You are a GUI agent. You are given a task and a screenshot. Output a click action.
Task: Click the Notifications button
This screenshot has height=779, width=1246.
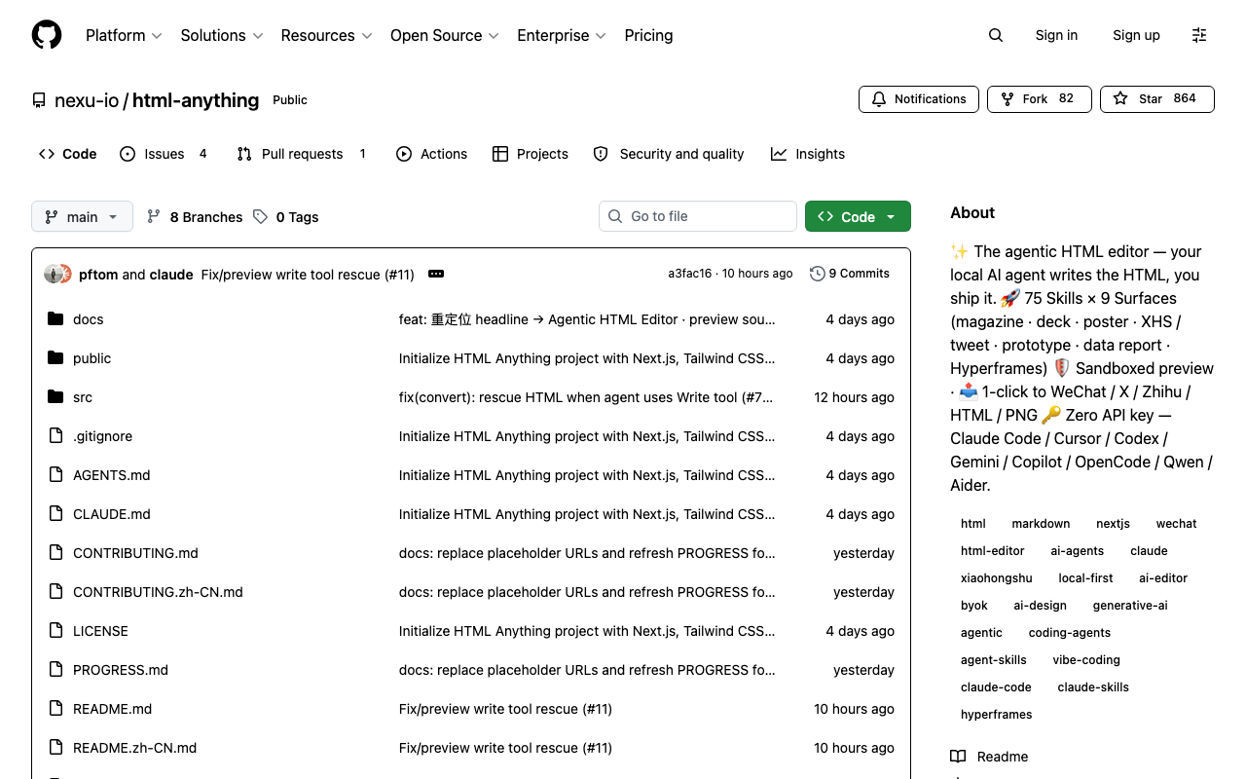coord(919,99)
